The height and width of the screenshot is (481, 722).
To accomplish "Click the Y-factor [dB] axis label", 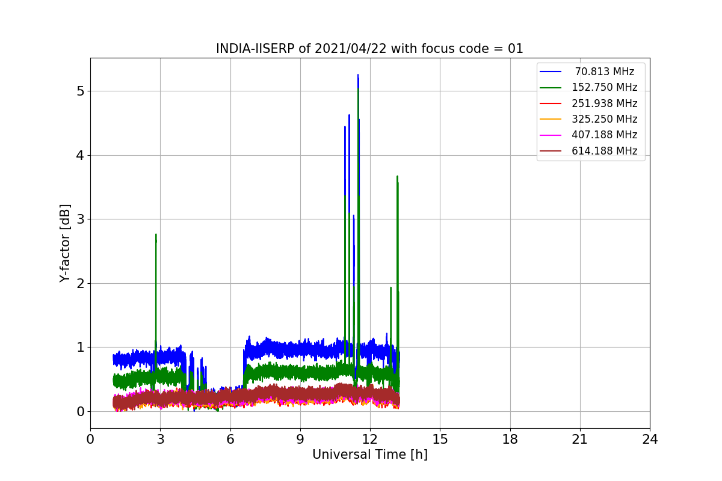I will pos(65,244).
